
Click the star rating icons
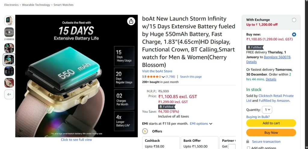[x=154, y=77]
